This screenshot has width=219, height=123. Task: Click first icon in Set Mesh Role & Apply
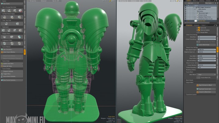4,17
